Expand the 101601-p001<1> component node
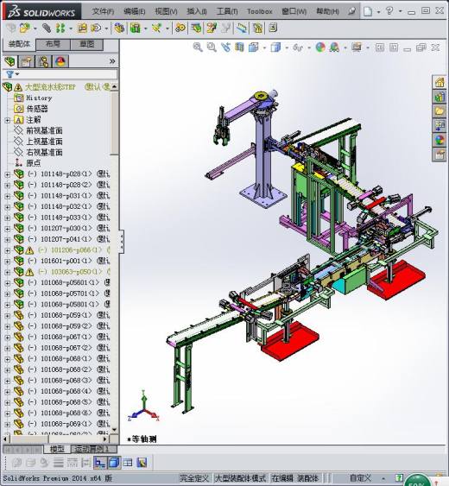 [x=8, y=262]
